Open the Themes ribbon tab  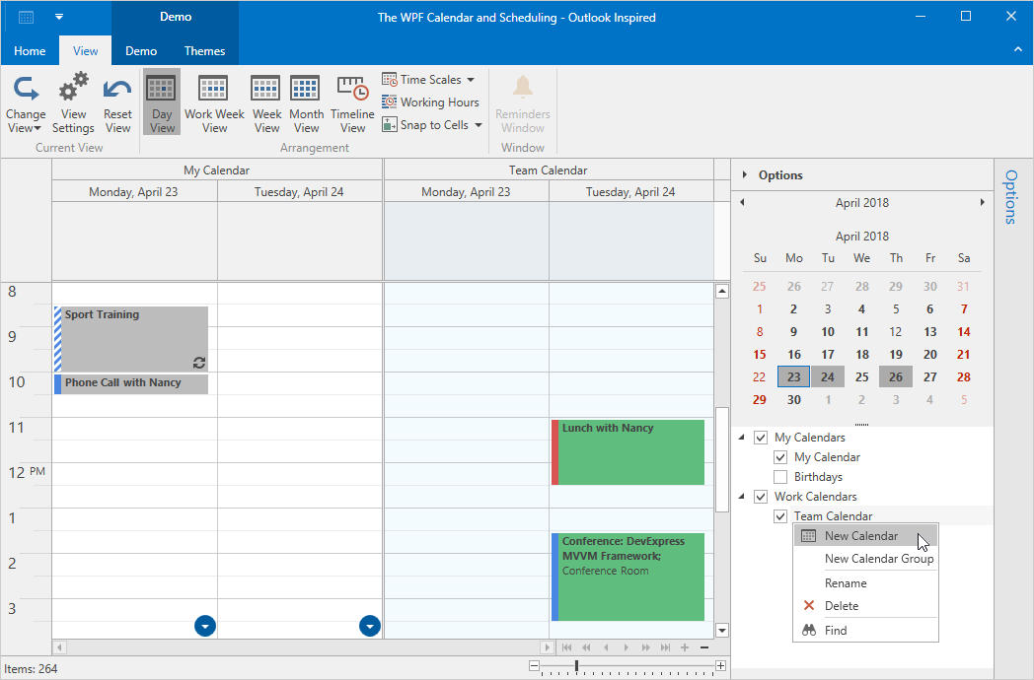(204, 51)
